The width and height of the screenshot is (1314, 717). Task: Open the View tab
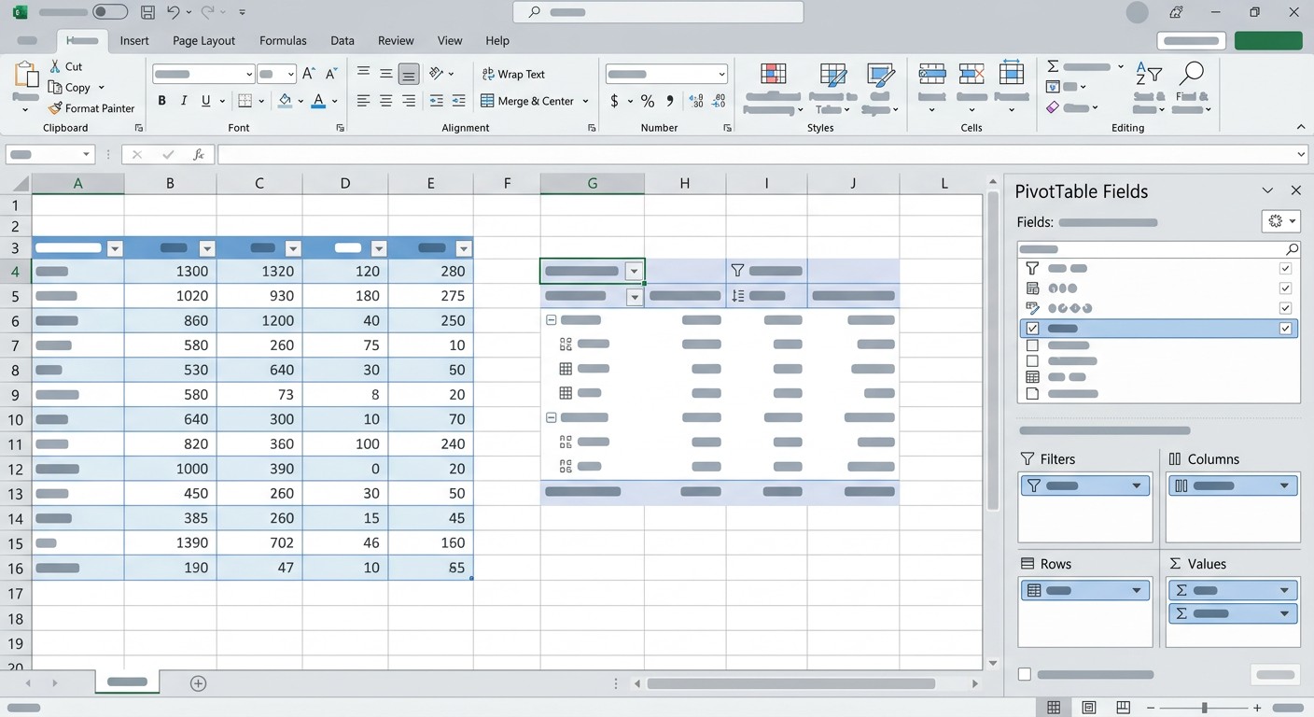coord(450,40)
